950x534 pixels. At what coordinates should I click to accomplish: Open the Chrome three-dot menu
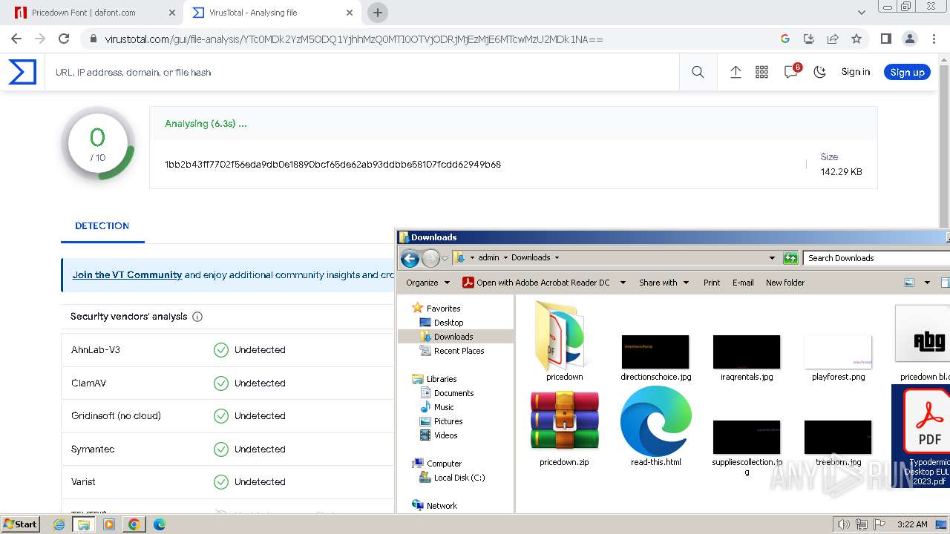[932, 39]
